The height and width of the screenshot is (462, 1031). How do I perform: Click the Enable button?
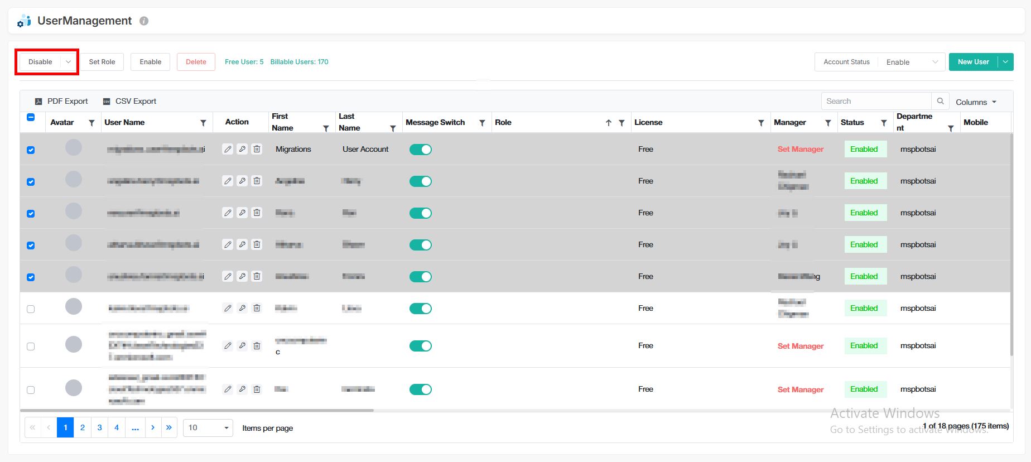click(x=151, y=62)
